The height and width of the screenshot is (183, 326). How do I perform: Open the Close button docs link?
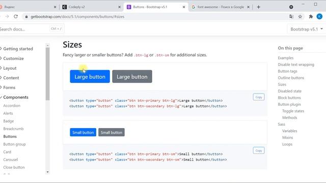[x=14, y=167]
